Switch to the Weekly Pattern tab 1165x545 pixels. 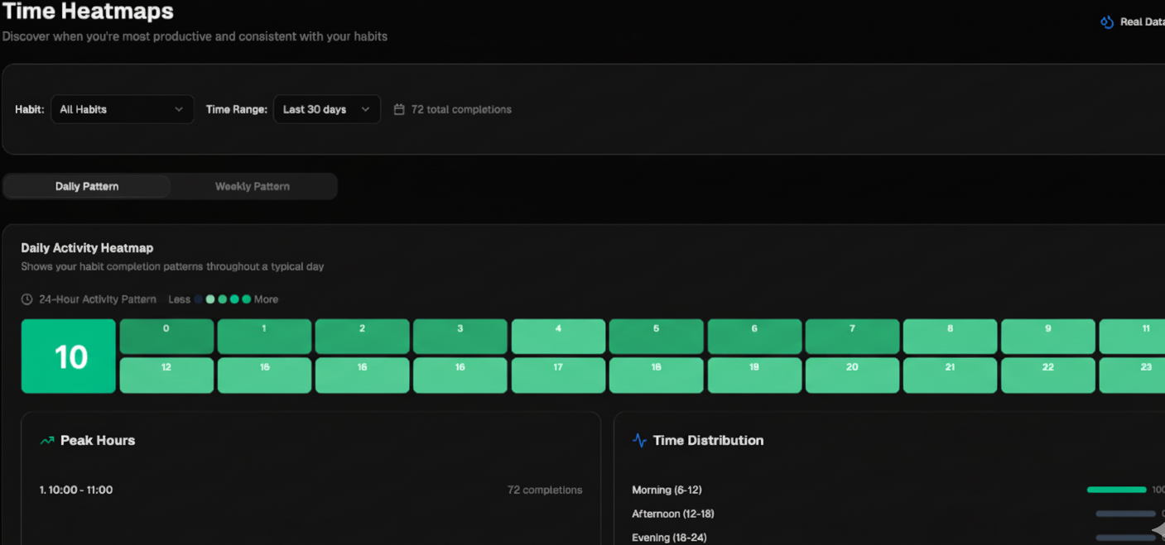click(252, 185)
